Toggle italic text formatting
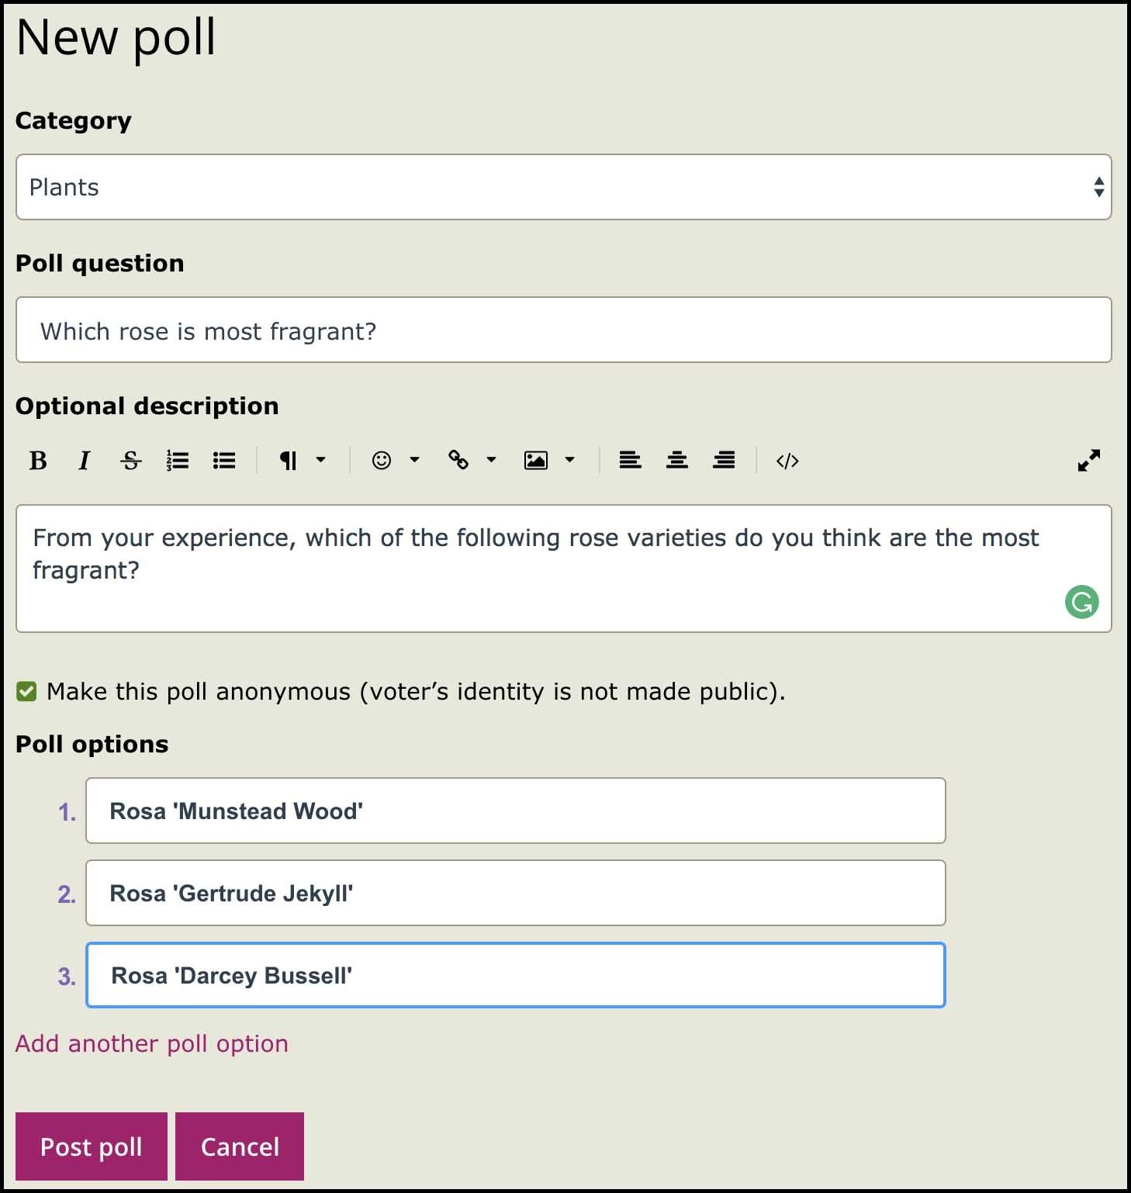1131x1193 pixels. tap(85, 461)
